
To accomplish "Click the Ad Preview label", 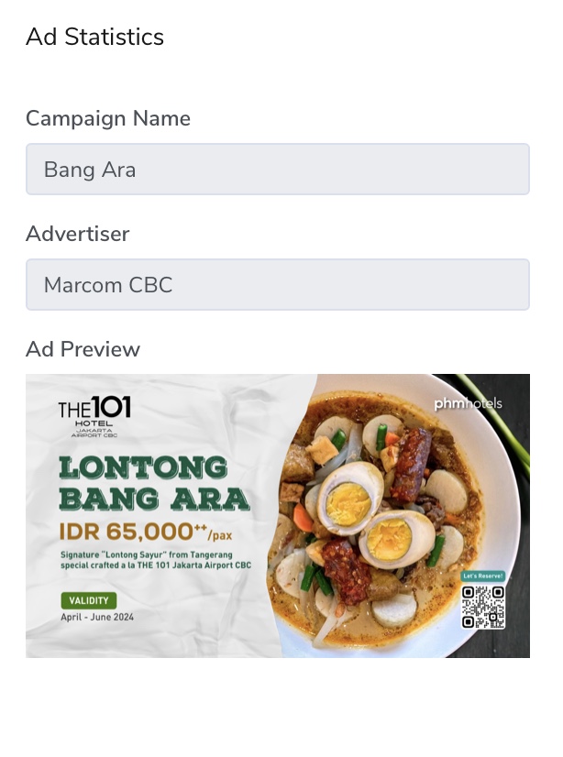I will (83, 350).
